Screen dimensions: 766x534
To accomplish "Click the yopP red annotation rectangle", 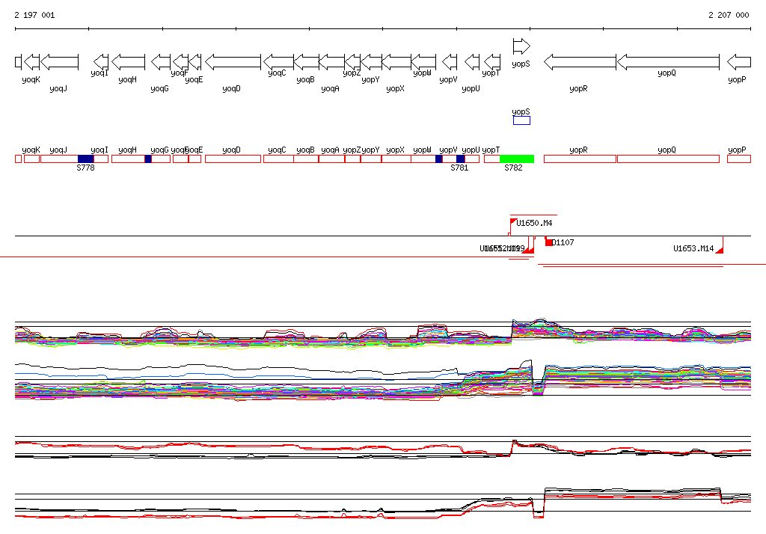I will [x=738, y=159].
